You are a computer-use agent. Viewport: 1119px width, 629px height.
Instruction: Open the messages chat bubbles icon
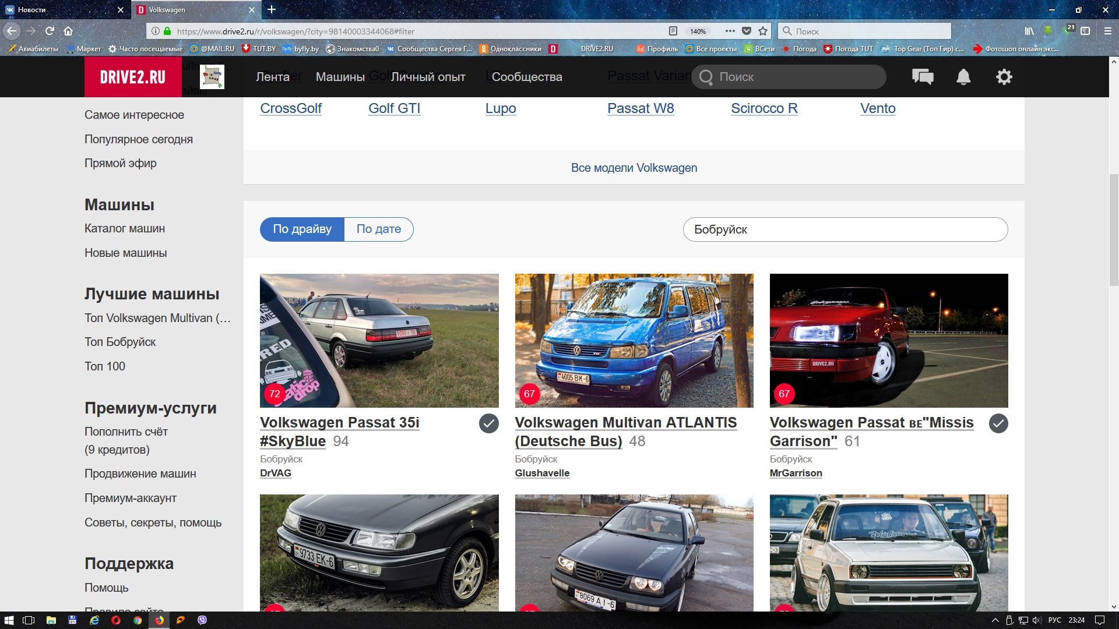pos(923,77)
